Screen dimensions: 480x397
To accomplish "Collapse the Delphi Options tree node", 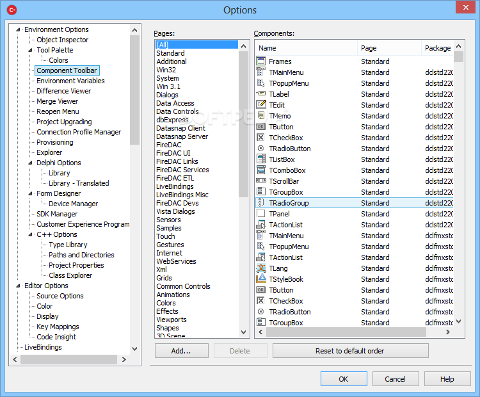I will [x=30, y=163].
